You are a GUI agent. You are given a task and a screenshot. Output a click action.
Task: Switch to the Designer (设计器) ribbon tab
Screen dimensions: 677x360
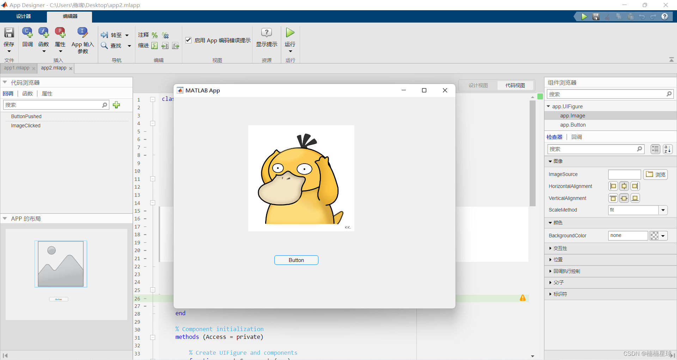[x=23, y=16]
